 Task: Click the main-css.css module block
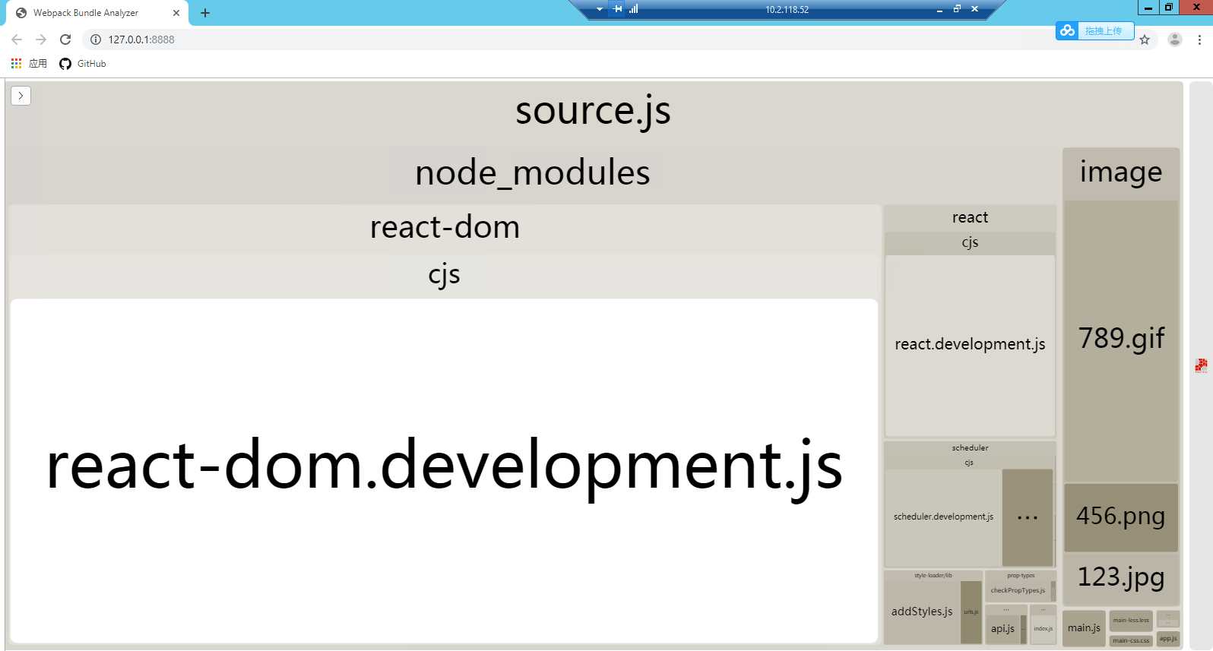point(1131,640)
